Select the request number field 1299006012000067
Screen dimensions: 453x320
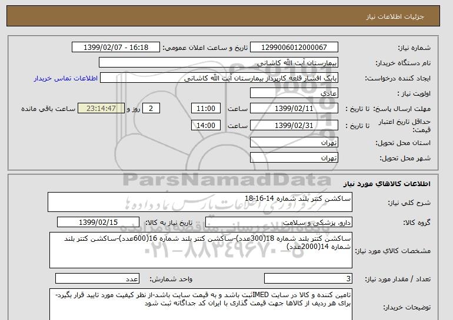[x=294, y=48]
